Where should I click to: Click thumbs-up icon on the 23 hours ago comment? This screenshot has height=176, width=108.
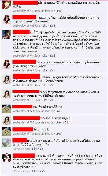(x=41, y=149)
